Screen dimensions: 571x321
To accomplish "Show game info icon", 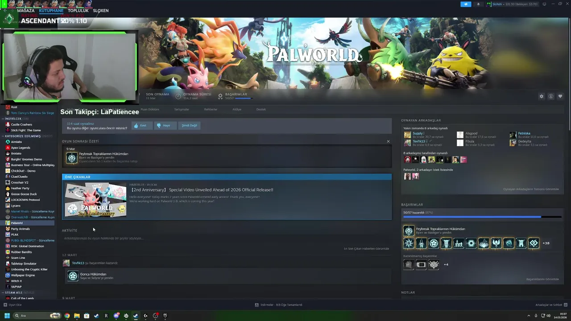I will click(551, 96).
